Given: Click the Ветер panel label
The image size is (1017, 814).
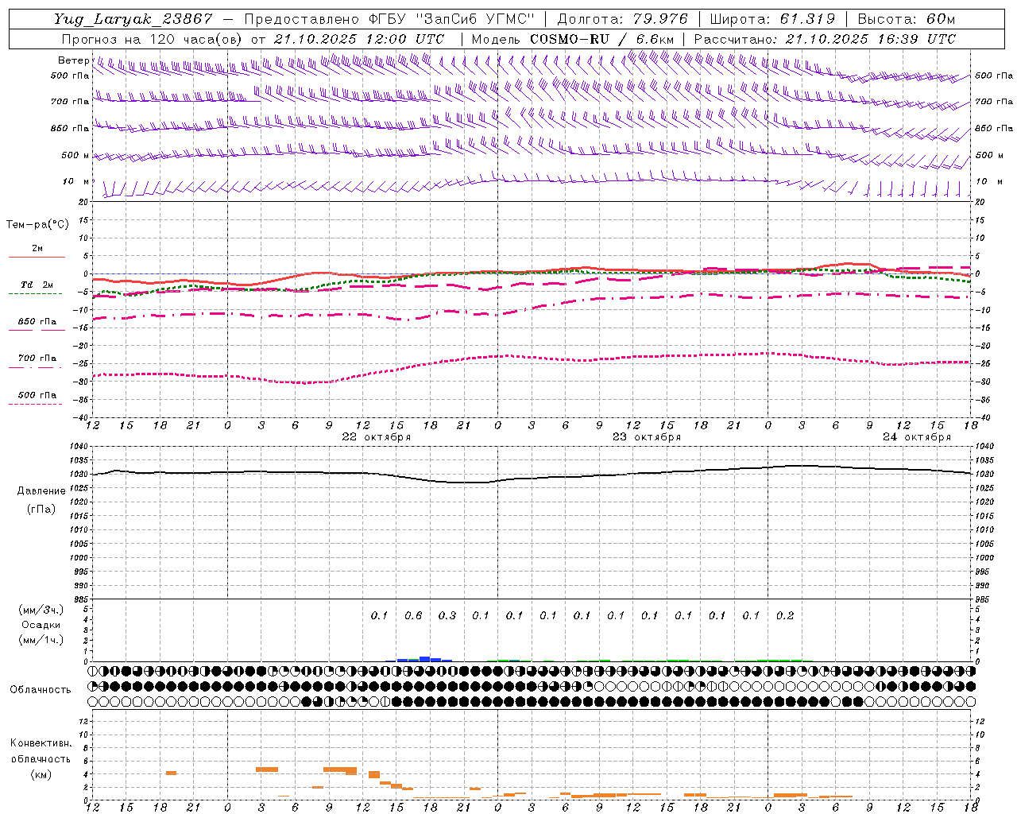Looking at the screenshot, I should (x=73, y=60).
